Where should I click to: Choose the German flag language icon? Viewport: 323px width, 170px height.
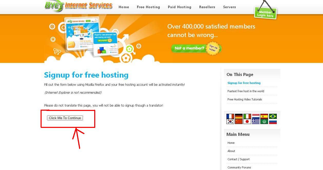(239, 116)
